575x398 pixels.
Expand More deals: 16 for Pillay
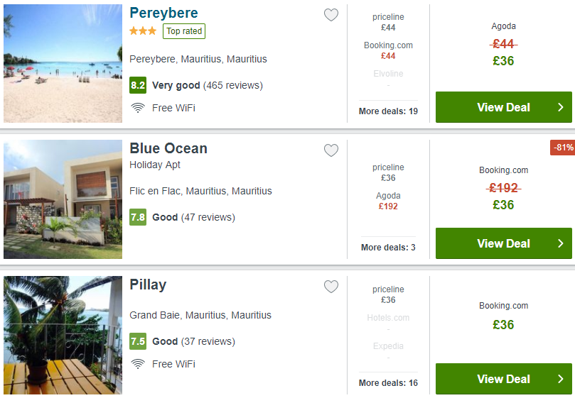(388, 383)
